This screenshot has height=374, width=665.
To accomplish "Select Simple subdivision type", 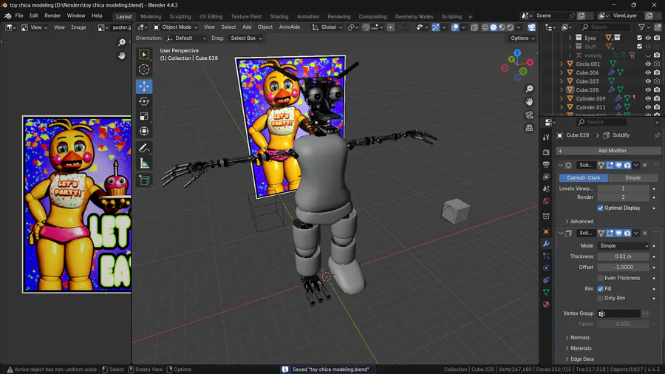I will coord(632,177).
